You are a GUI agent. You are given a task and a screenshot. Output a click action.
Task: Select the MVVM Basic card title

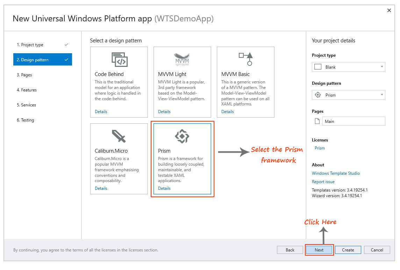pos(235,74)
